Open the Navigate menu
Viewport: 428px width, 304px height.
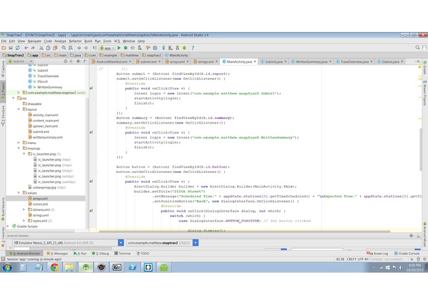[34, 41]
